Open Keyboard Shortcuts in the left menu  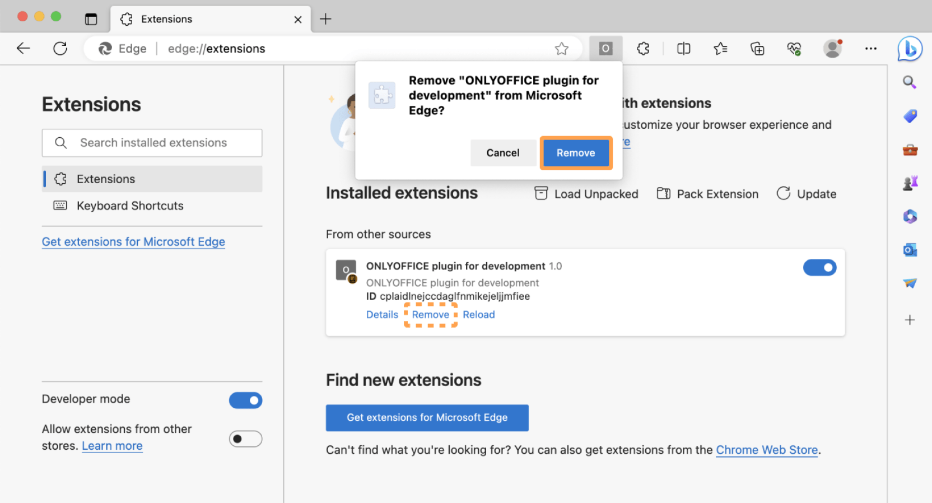(x=152, y=206)
